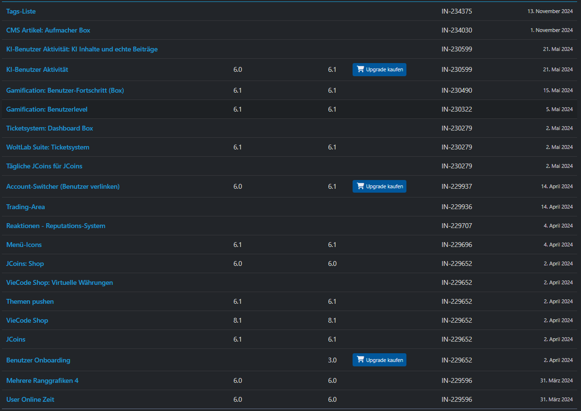
Task: Open the Menü-Icons product
Action: 24,245
